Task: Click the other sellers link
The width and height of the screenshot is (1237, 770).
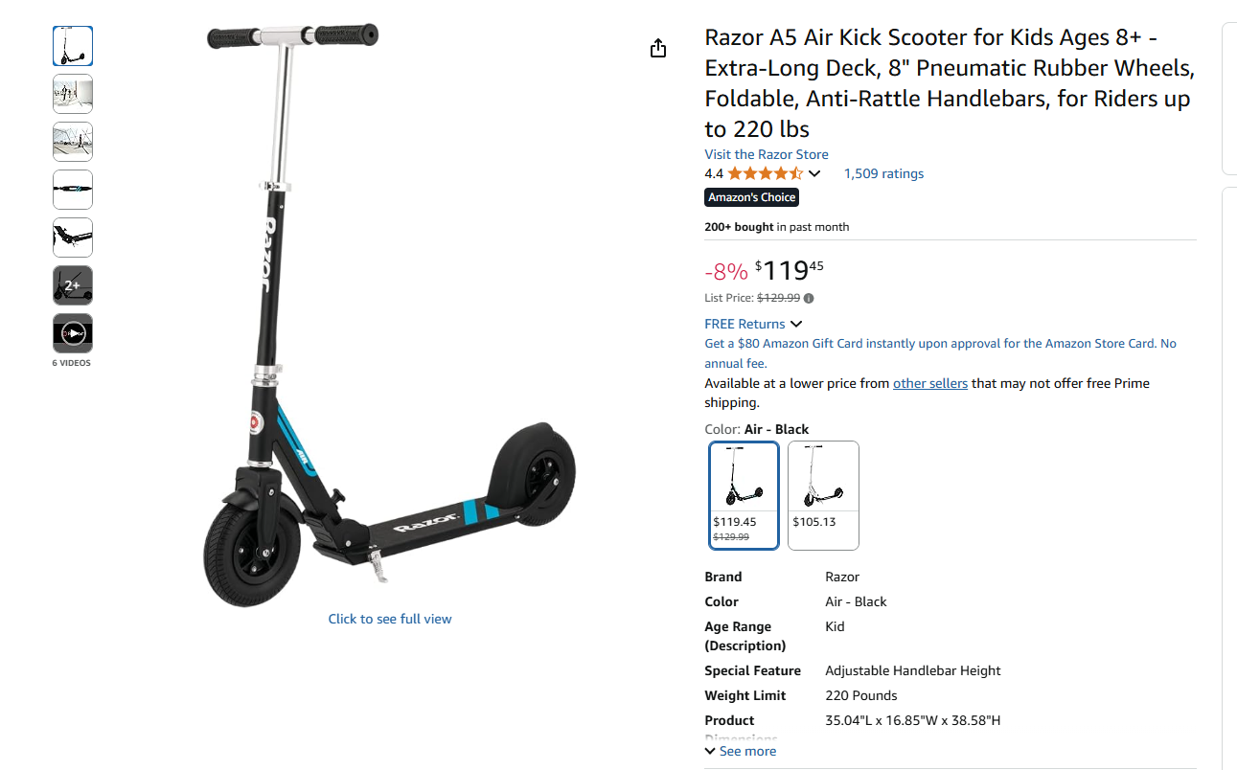Action: click(x=930, y=383)
